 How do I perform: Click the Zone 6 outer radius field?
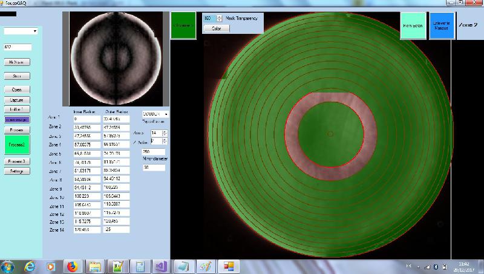[116, 161]
